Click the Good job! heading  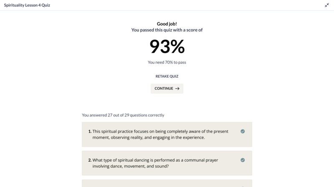pos(167,24)
